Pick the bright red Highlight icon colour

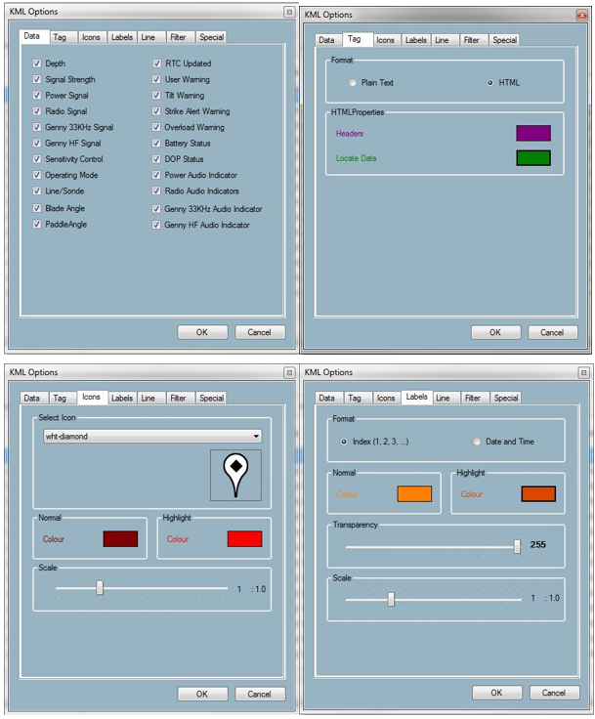244,539
